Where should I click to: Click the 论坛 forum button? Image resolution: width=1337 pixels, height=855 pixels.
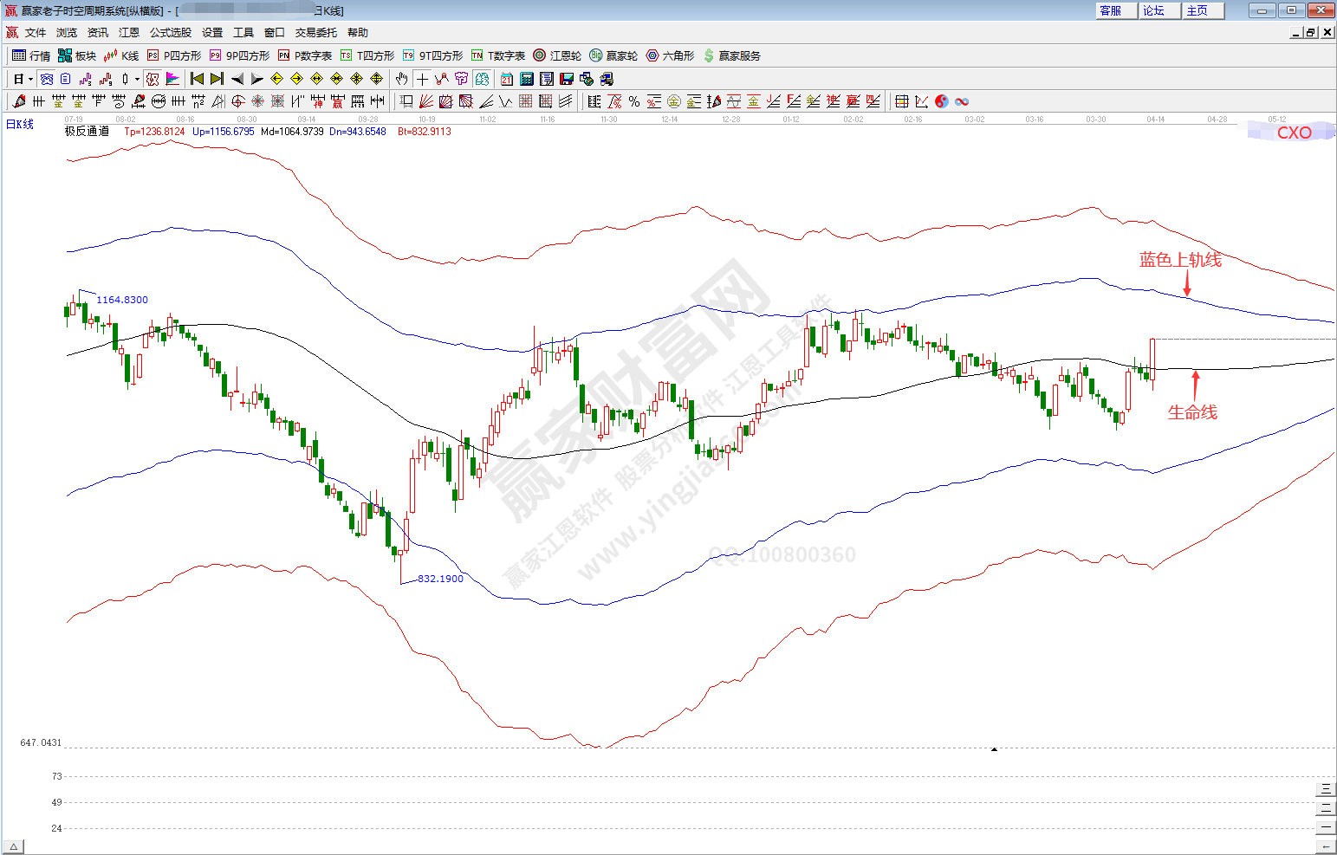click(x=1154, y=10)
